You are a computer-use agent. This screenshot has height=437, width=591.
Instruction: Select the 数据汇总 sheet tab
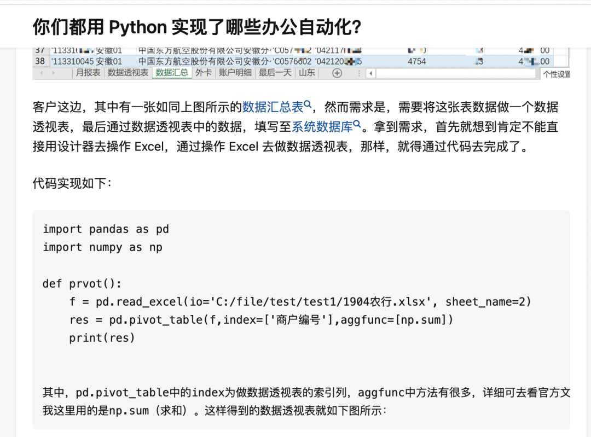172,73
